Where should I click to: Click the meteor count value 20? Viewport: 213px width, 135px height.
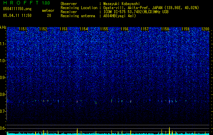pos(49,16)
